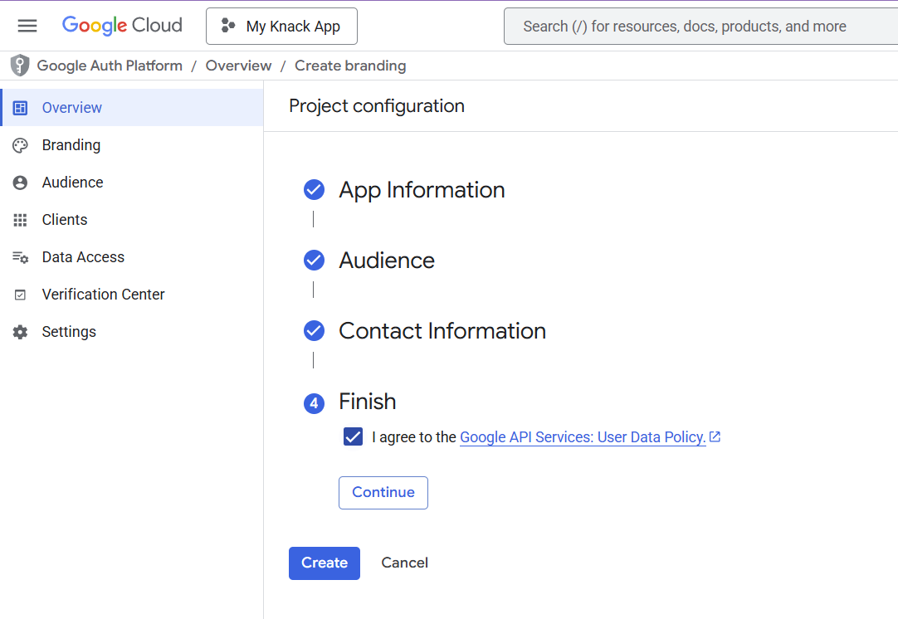Expand the Contact Information step

pos(442,331)
